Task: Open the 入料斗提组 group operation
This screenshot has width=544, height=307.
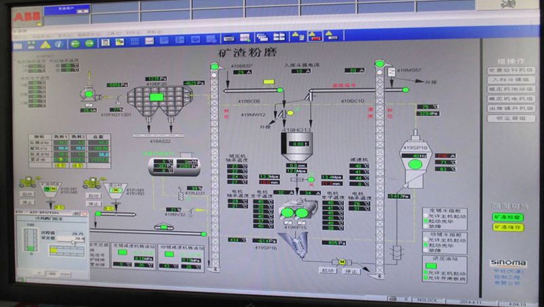Action: [511, 80]
